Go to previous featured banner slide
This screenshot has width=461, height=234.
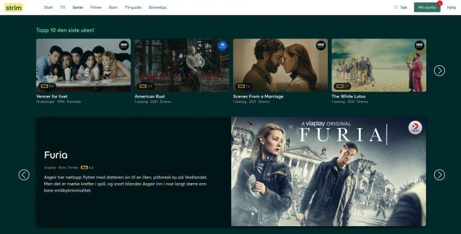pos(24,175)
